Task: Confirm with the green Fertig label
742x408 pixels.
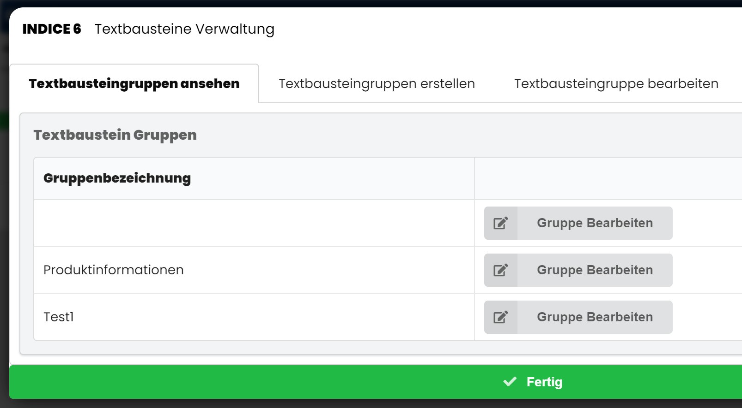Action: click(x=544, y=382)
